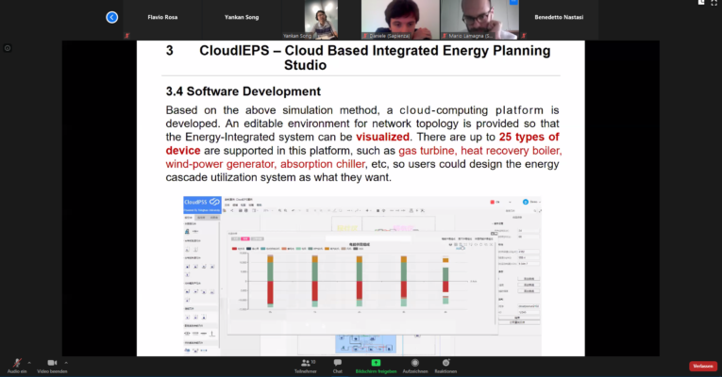Image resolution: width=722 pixels, height=377 pixels.
Task: Start recording with Aufzeichnen
Action: (x=415, y=364)
